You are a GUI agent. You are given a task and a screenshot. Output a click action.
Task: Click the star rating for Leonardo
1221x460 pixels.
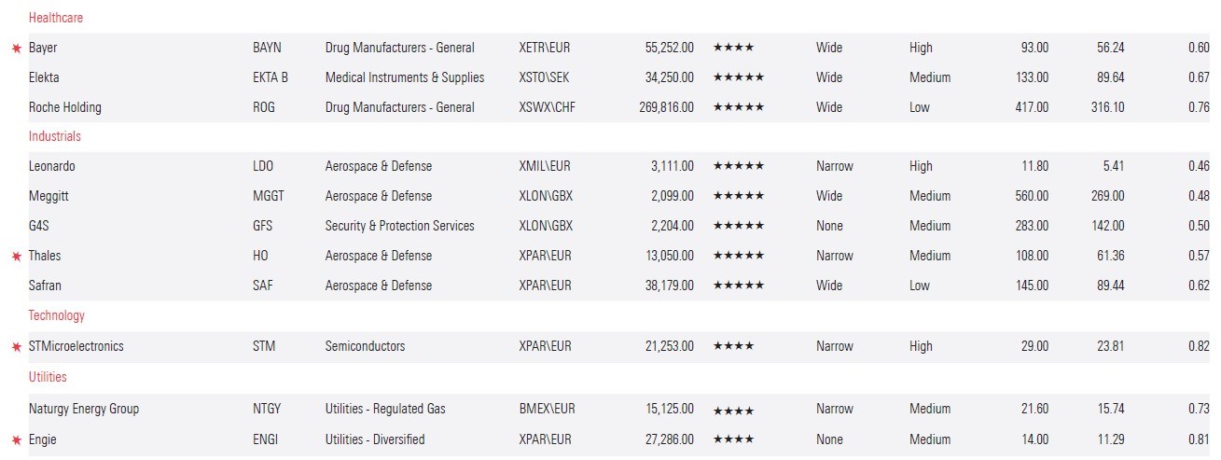pos(738,166)
